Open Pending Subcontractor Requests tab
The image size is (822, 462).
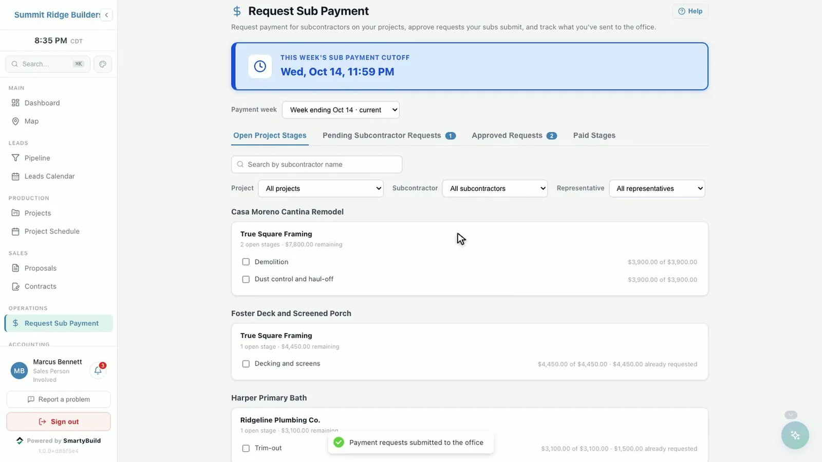389,136
